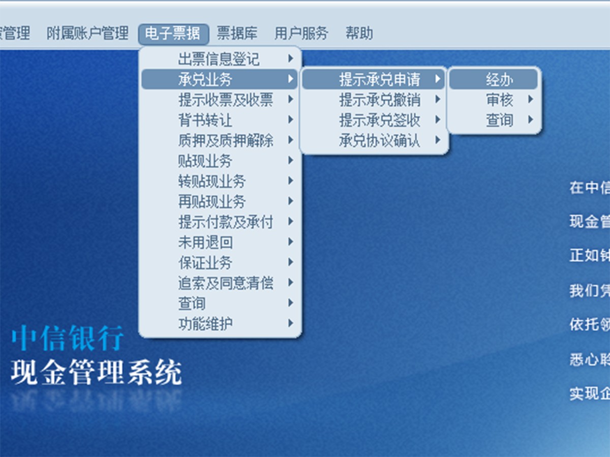Open the 帮助 menu

359,34
